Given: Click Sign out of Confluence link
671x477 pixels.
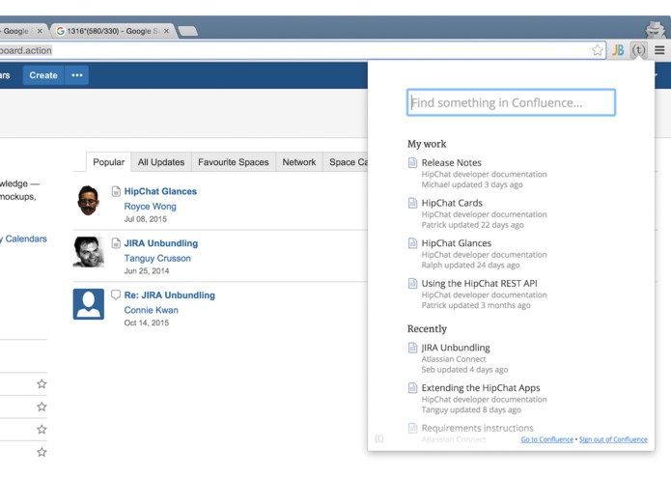Looking at the screenshot, I should coord(613,439).
